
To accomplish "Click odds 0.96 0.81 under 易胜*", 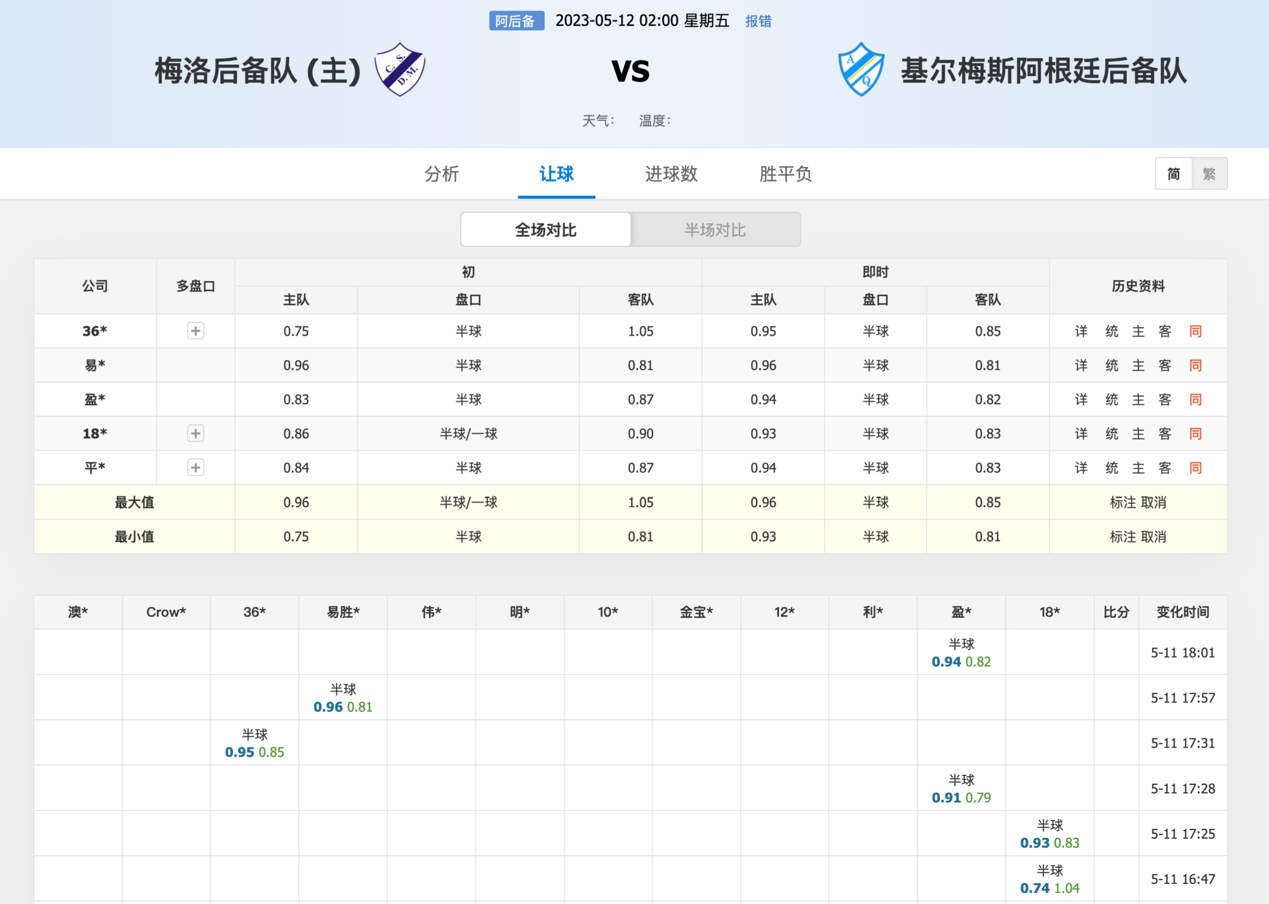I will 343,707.
